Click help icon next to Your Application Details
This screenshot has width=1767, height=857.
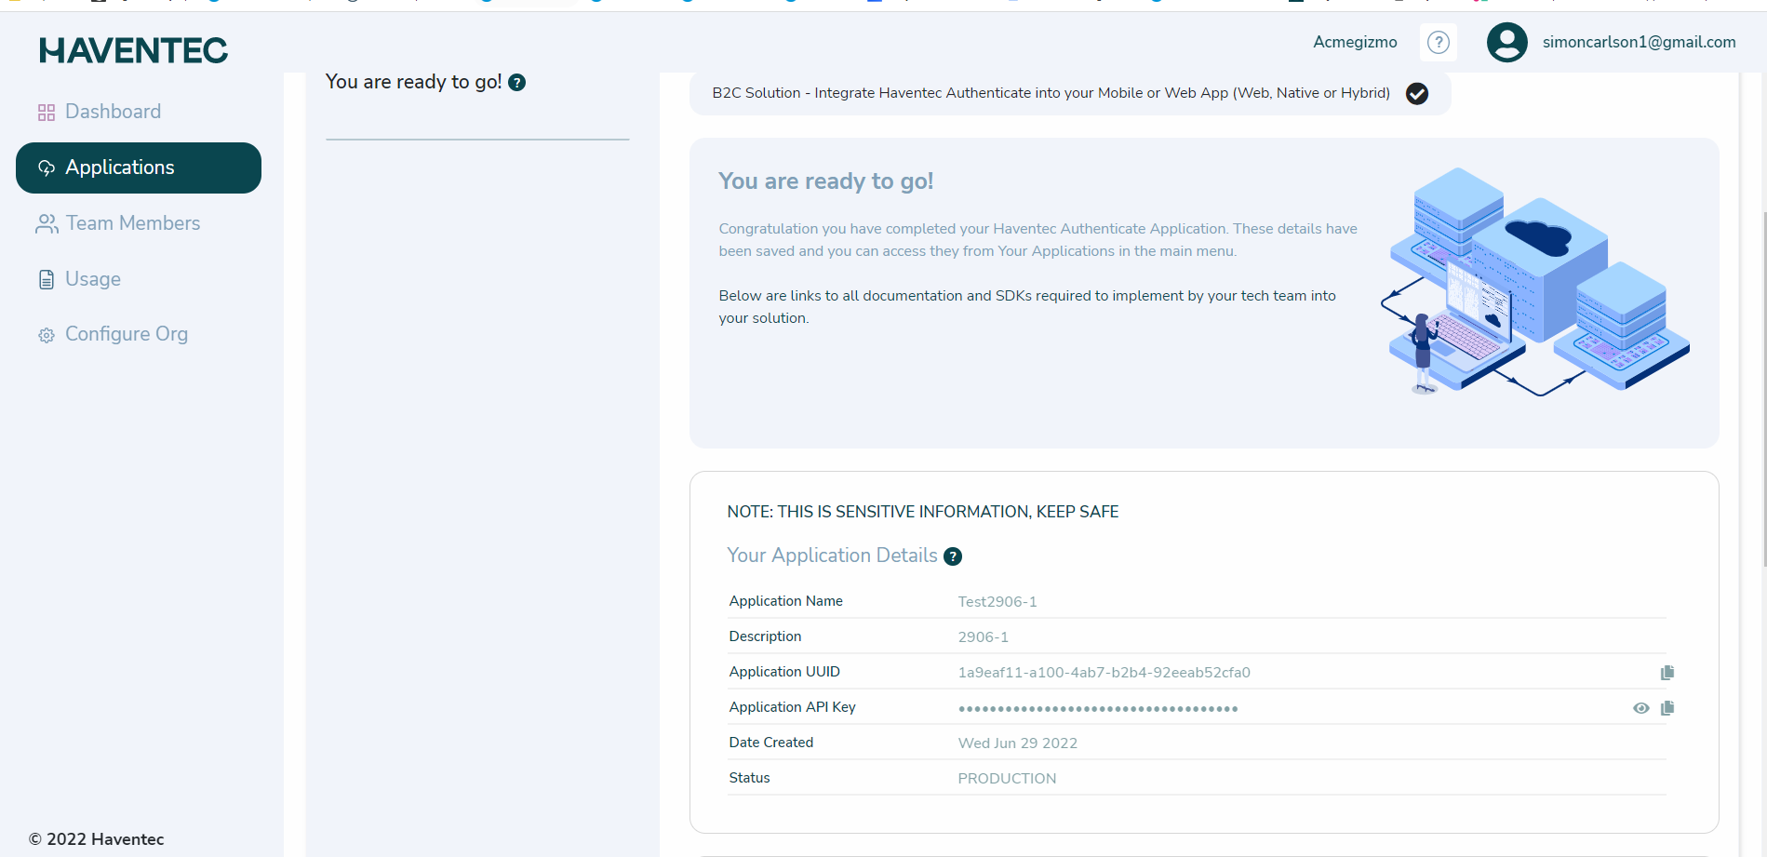pos(953,556)
